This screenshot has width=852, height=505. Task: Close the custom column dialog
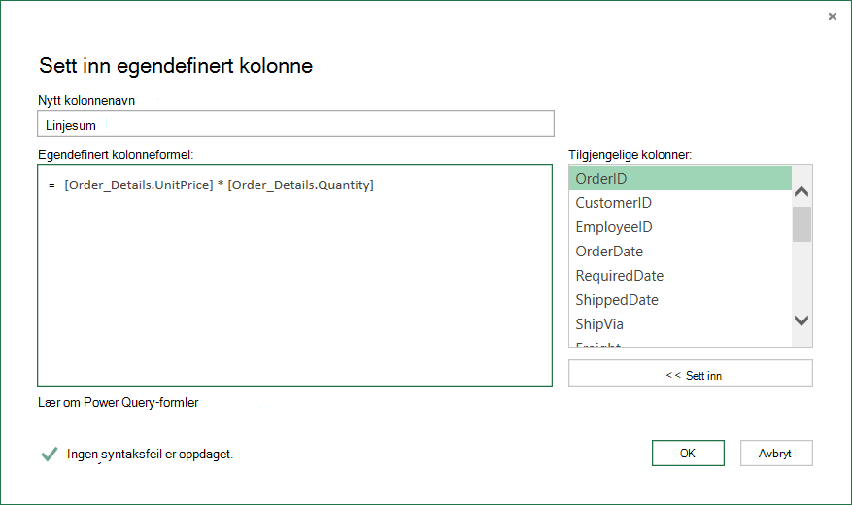(x=832, y=17)
